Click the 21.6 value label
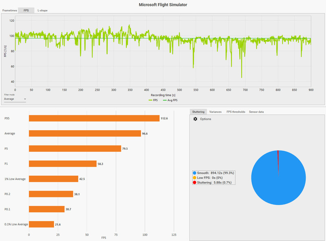Image resolution: width=326 pixels, height=241 pixels. [58, 224]
